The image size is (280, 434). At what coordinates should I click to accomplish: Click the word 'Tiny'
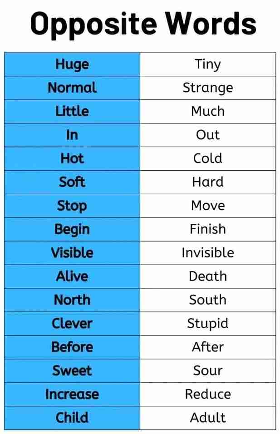208,64
